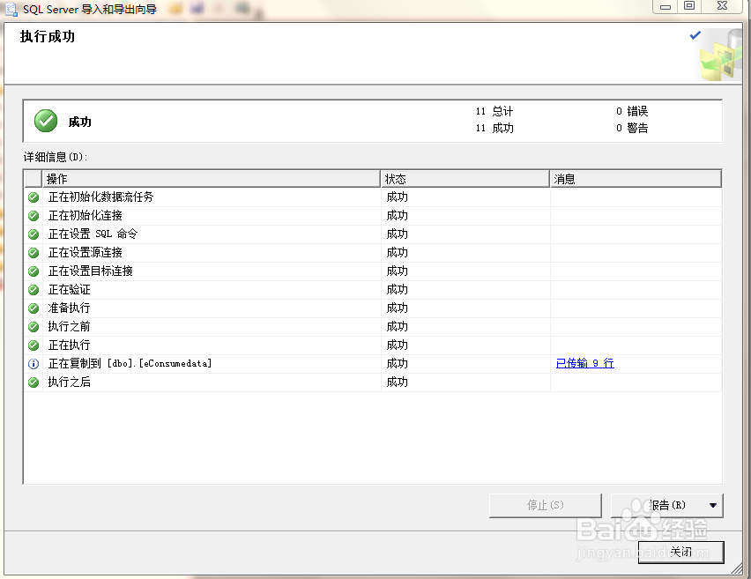This screenshot has height=579, width=751.
Task: Click success icon for 正在执行 row
Action: pos(33,345)
